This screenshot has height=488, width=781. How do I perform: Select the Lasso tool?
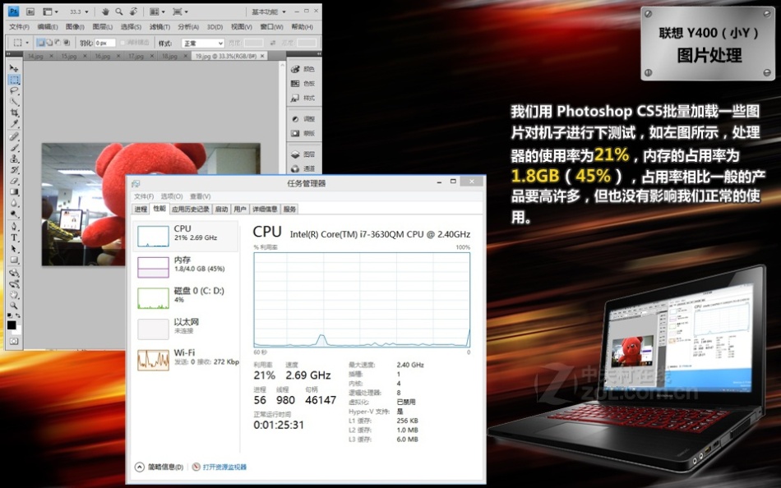[14, 90]
